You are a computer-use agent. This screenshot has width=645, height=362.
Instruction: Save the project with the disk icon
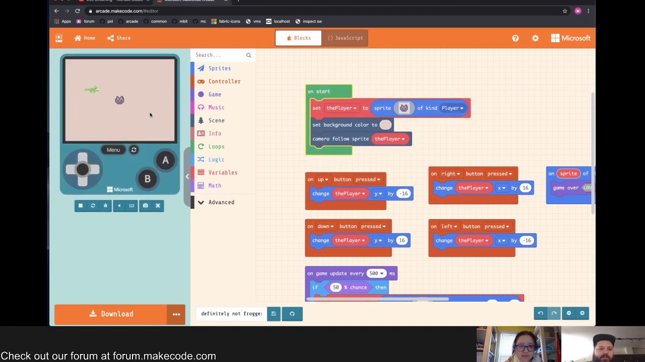(274, 314)
